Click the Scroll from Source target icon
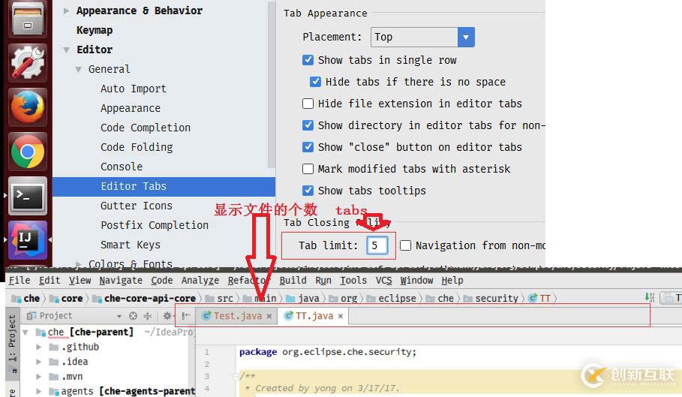Viewport: 682px width, 397px height. (x=133, y=316)
